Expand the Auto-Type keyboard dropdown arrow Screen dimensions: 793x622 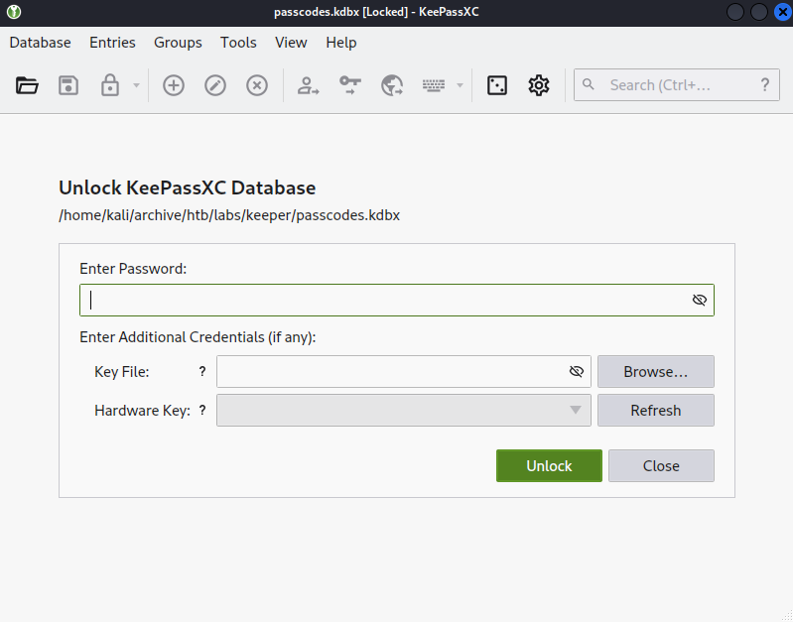tap(460, 85)
